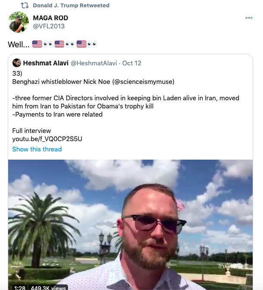Play the embedded video of the man in sunglasses

point(130,225)
